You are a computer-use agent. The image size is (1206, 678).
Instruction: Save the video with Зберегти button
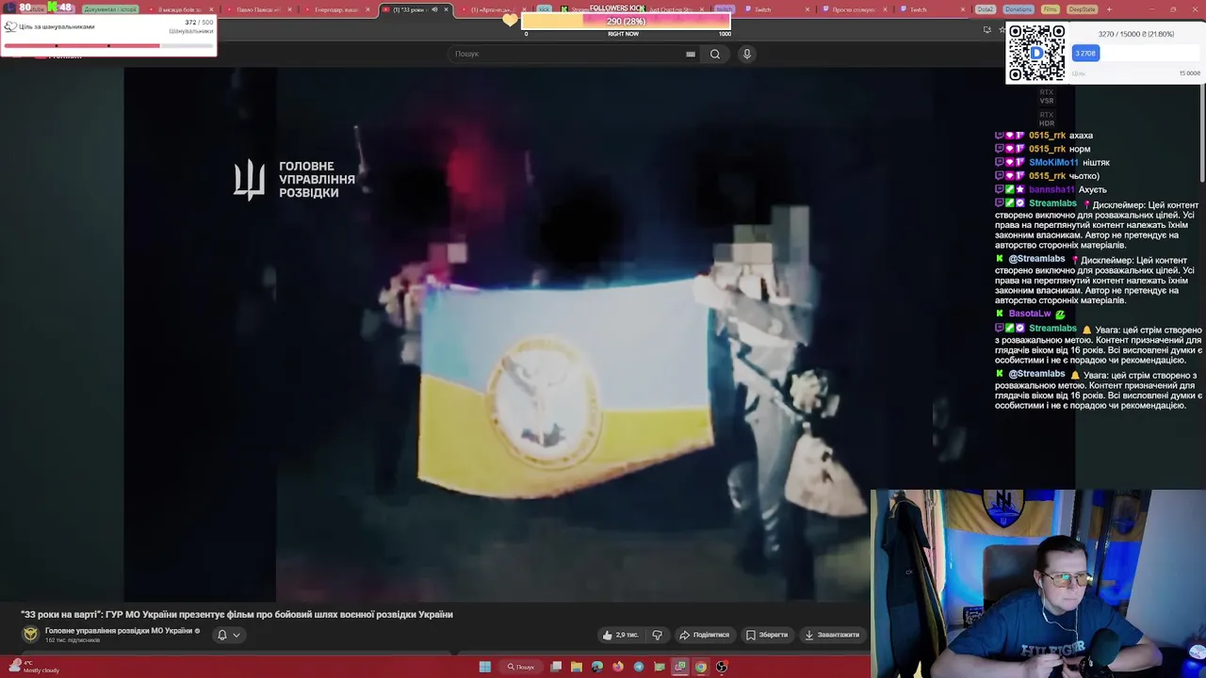pyautogui.click(x=767, y=635)
